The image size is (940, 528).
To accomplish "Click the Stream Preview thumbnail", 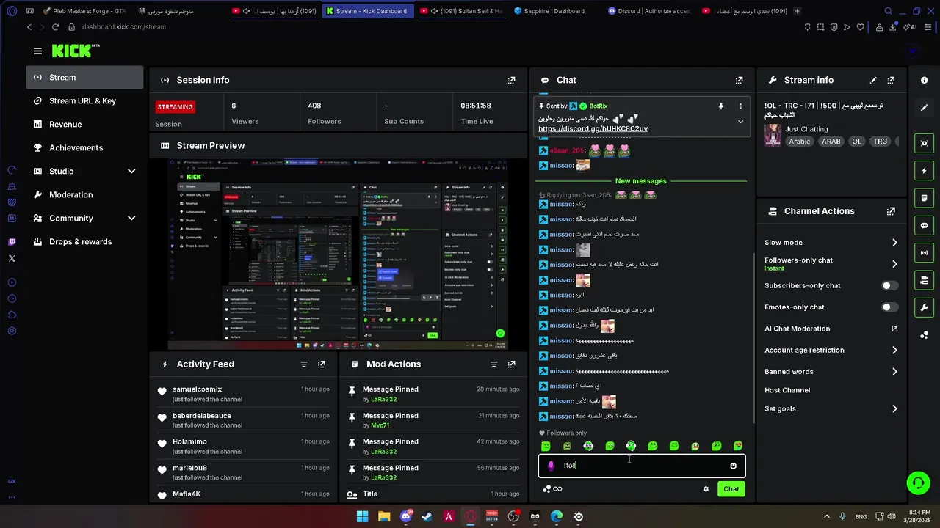I will click(x=339, y=254).
